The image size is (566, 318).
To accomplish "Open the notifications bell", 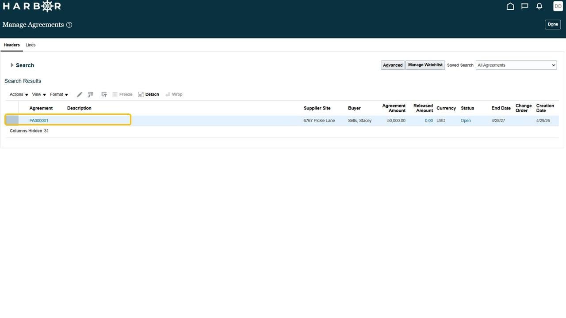I will pyautogui.click(x=539, y=6).
